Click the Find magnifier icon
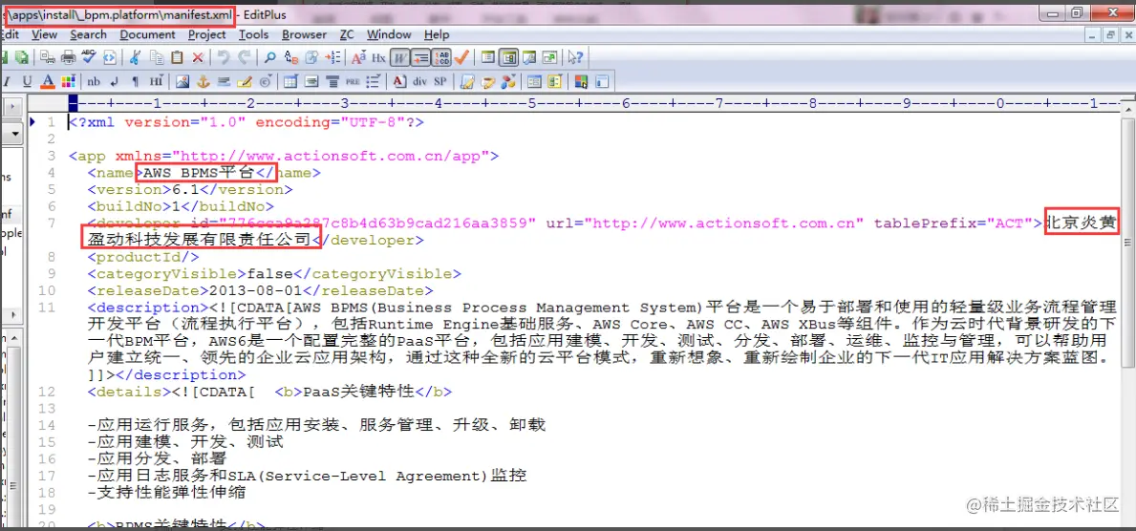 tap(269, 58)
